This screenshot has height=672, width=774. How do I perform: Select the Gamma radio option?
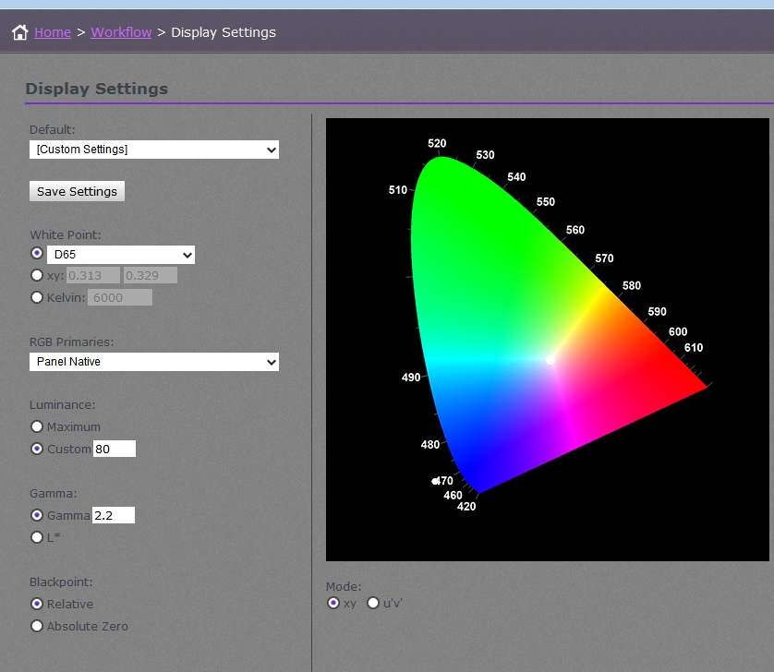tap(37, 515)
